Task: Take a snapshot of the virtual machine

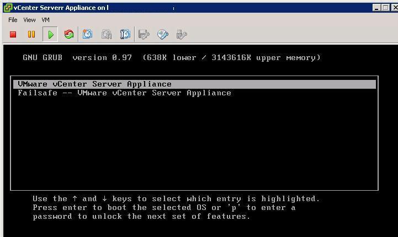Action: pos(87,34)
